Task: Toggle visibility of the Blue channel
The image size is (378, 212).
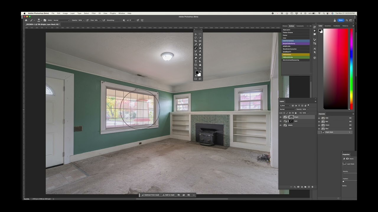Action: [319, 129]
